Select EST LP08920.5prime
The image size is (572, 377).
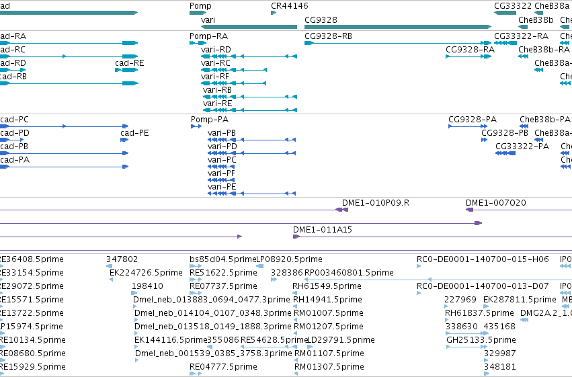click(289, 259)
